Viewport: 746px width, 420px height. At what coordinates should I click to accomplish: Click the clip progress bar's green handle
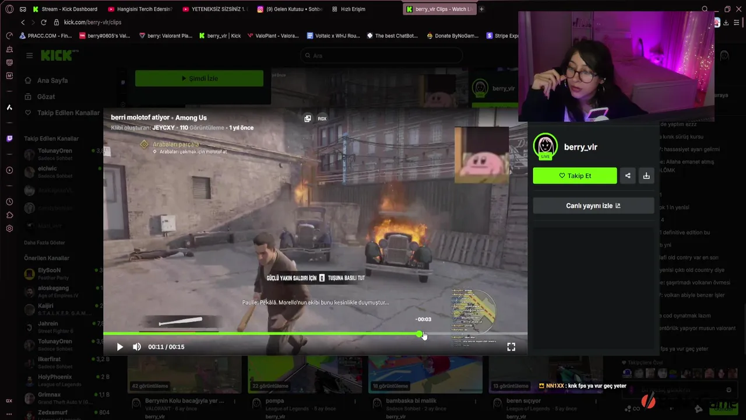point(420,334)
